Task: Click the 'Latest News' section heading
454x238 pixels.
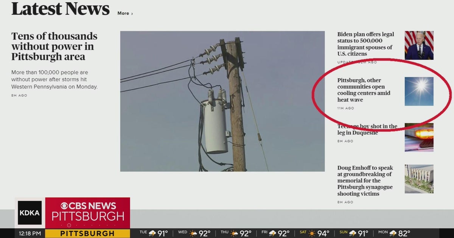Action: pos(61,9)
